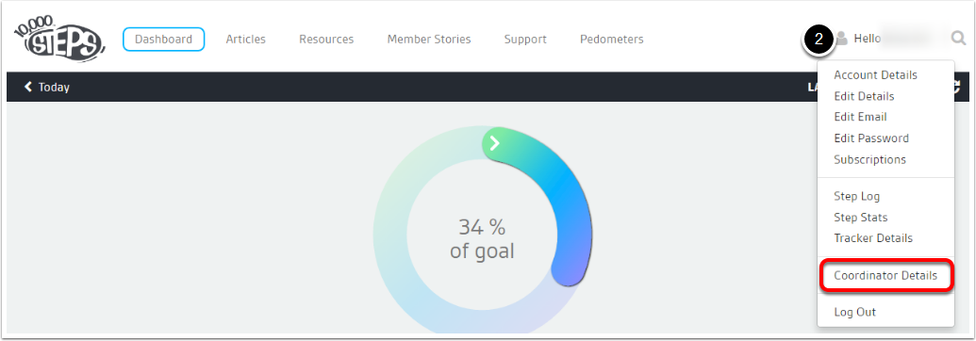976x341 pixels.
Task: Open Member Stories page
Action: tap(429, 40)
